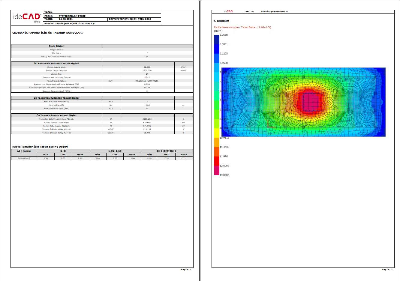
Task: Select the 13.04 MAKS pressure cell
Action: (132, 158)
